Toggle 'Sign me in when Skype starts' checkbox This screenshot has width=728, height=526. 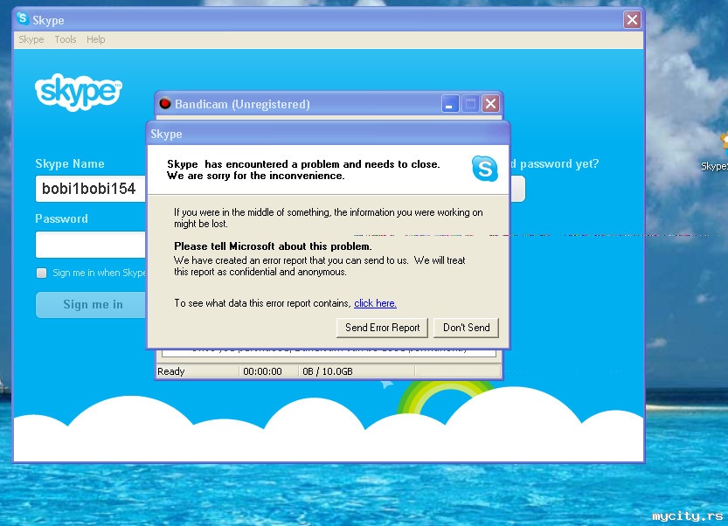pos(41,273)
